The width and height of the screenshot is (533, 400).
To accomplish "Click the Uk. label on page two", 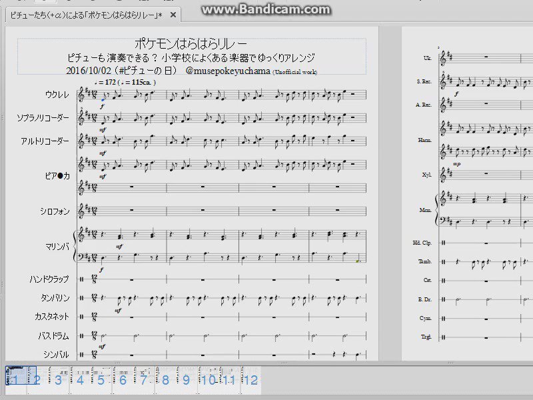I will pyautogui.click(x=427, y=58).
